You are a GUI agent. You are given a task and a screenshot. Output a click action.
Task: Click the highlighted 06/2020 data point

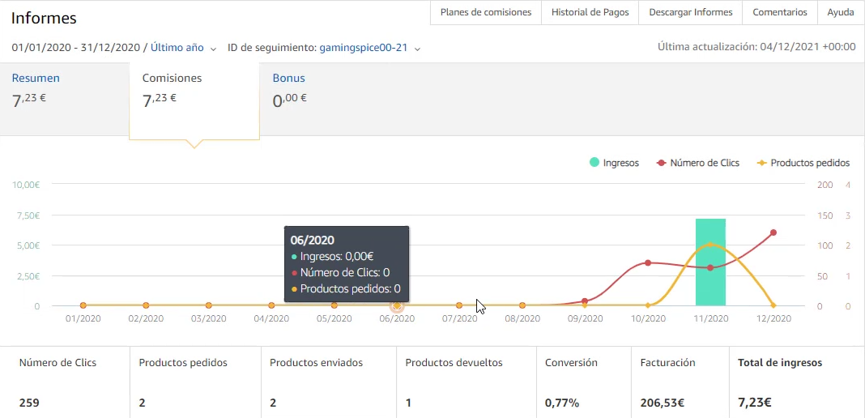tap(397, 305)
